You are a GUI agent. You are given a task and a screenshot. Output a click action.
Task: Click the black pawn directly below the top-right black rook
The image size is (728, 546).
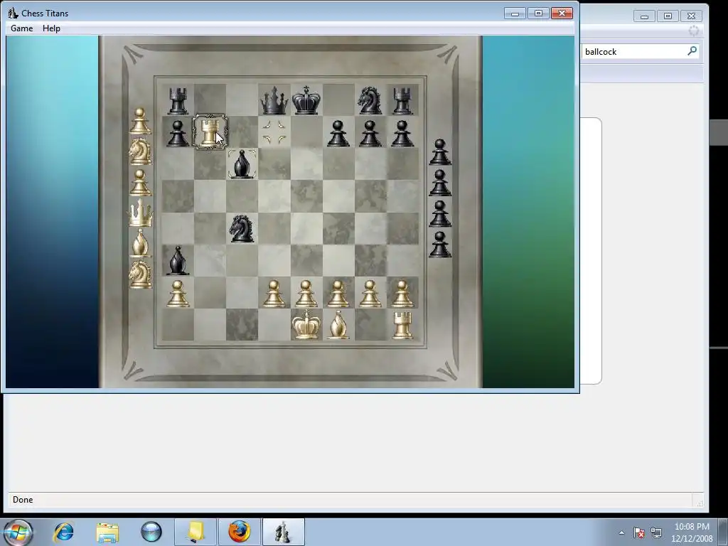(402, 133)
